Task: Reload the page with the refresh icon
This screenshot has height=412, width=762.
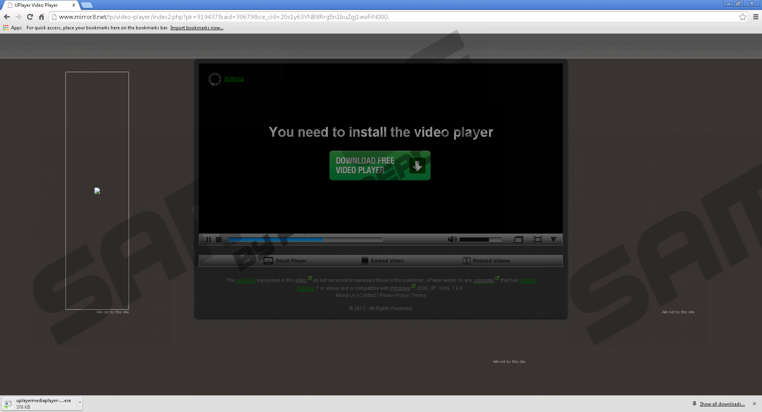Action: (x=30, y=17)
